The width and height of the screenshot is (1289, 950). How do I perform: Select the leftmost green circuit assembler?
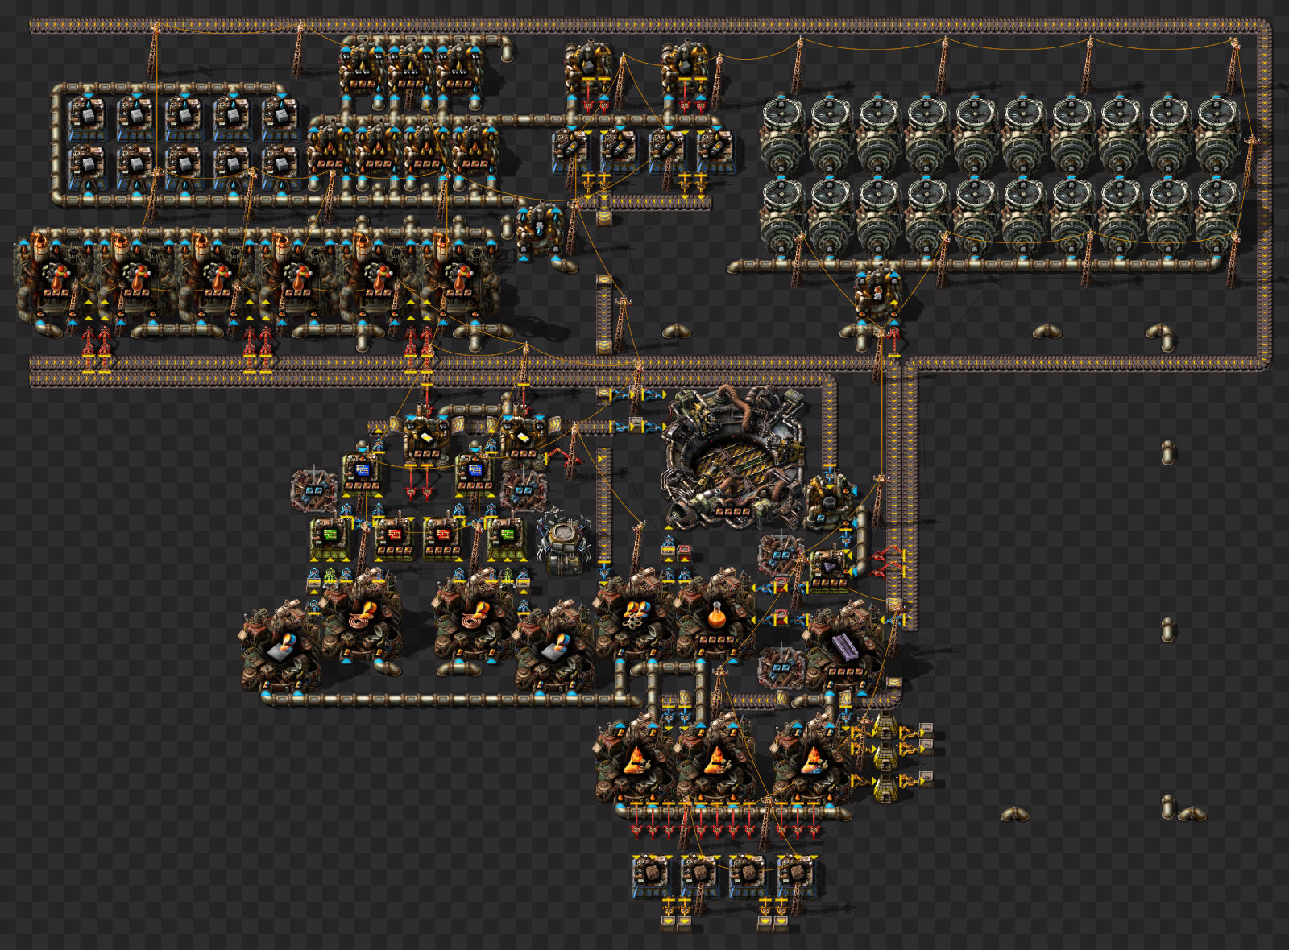[x=330, y=538]
